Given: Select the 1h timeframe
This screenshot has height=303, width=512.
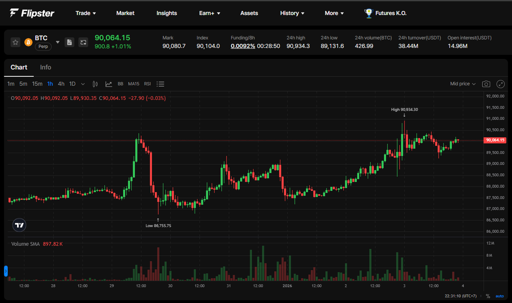Looking at the screenshot, I should pyautogui.click(x=50, y=84).
